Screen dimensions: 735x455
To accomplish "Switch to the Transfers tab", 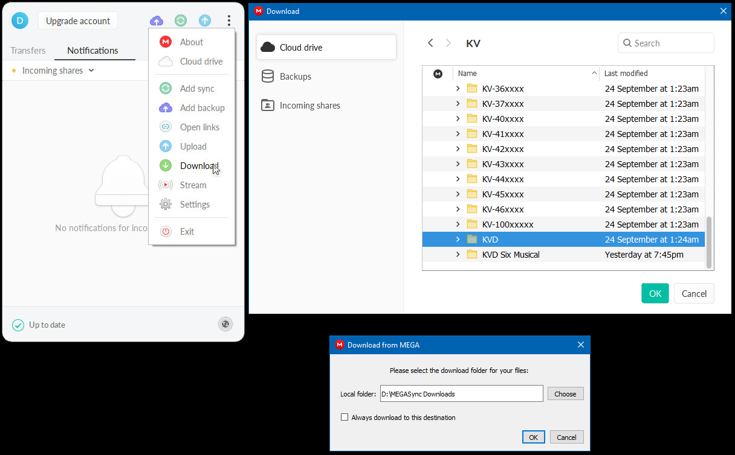I will (28, 51).
